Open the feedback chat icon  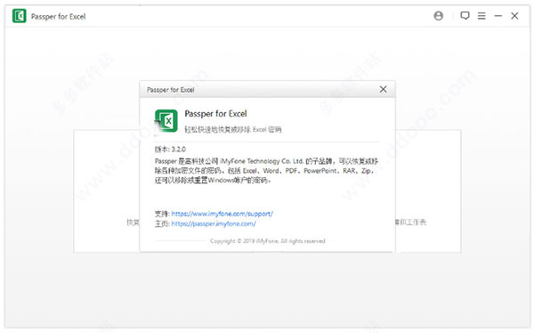coord(465,16)
